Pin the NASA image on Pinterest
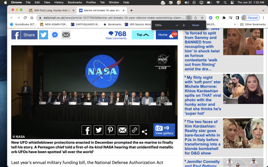This screenshot has width=268, height=167. (110, 130)
